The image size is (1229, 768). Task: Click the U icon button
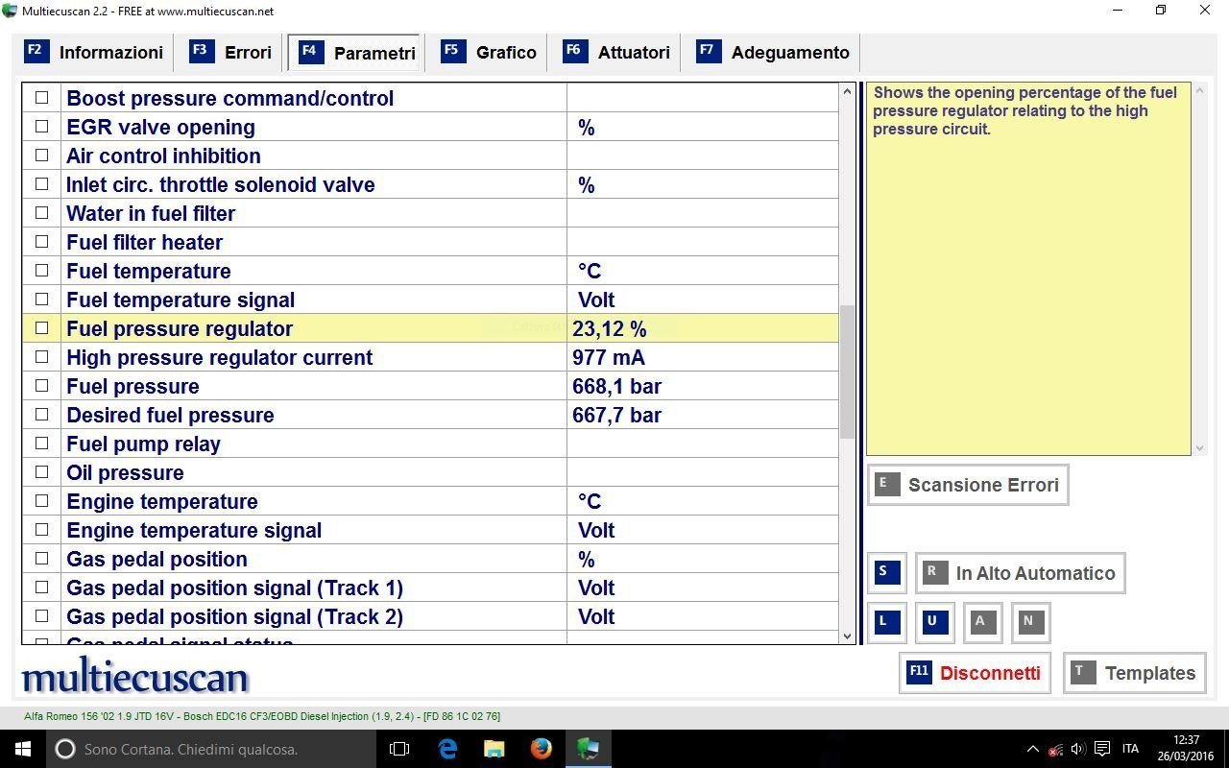[934, 622]
